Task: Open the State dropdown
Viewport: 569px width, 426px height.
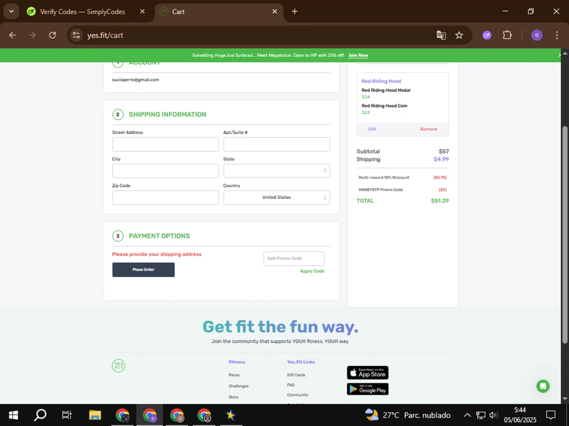Action: click(x=277, y=171)
